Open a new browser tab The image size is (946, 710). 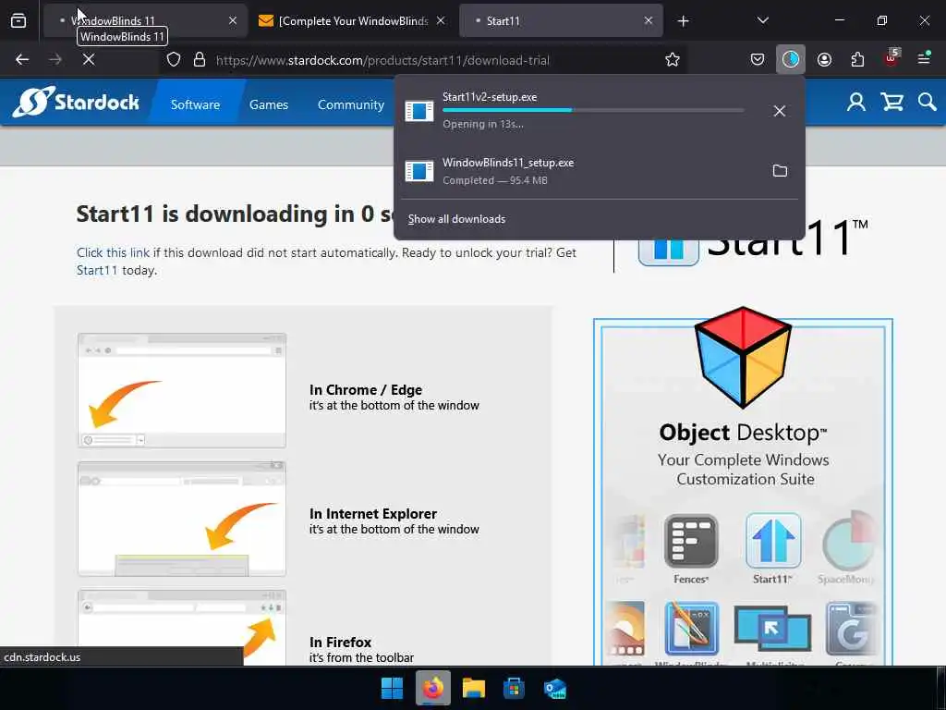coord(683,21)
